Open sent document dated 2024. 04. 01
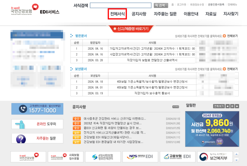This screenshot has width=247, height=166. click(152, 87)
